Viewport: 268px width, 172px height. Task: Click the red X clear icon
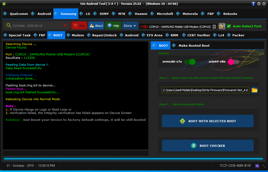click(x=65, y=25)
